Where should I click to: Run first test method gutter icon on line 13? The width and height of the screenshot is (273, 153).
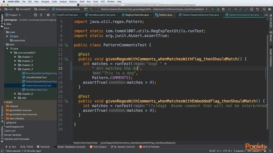click(66, 59)
